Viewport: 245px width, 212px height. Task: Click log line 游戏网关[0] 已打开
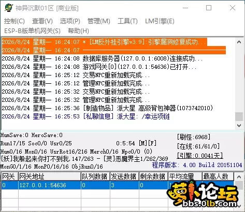[99, 67]
